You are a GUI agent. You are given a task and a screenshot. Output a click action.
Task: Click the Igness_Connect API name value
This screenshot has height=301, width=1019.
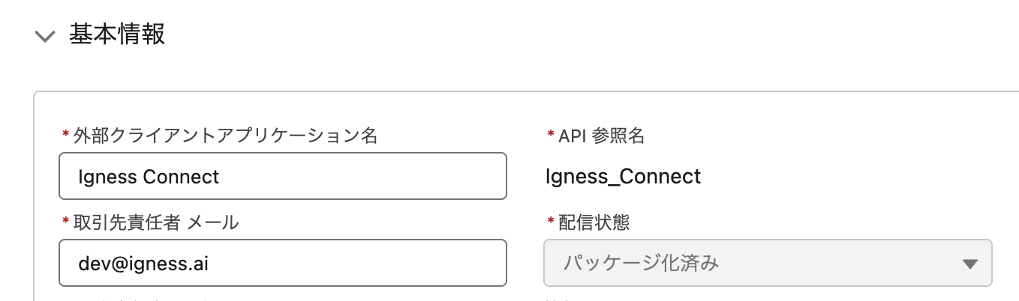(623, 177)
